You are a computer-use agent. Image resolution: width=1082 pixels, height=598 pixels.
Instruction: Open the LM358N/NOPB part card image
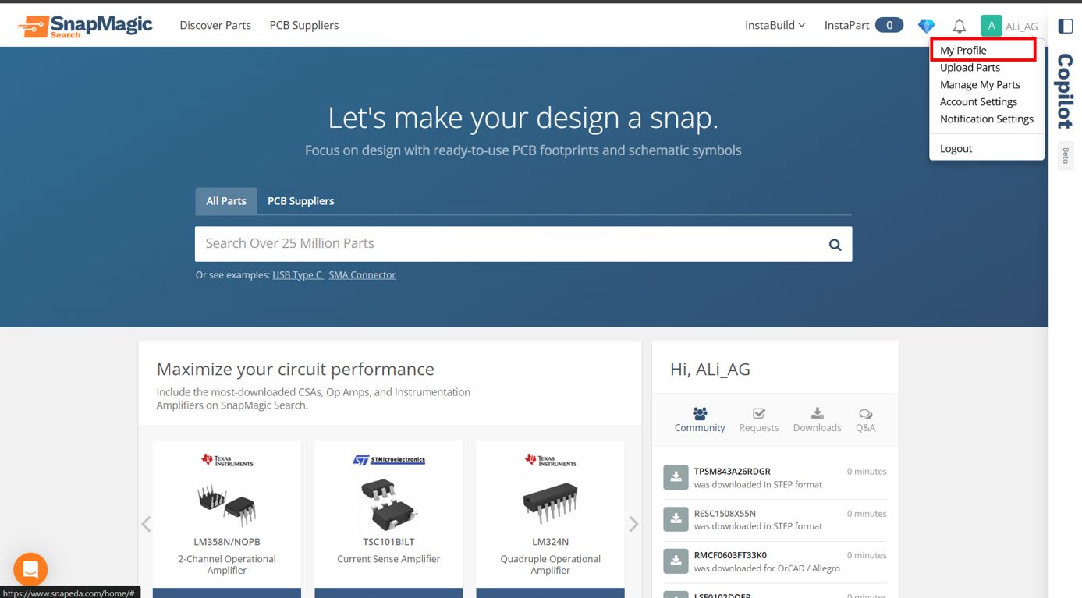click(227, 504)
